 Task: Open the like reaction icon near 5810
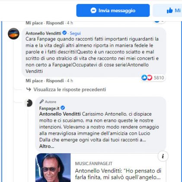point(144,78)
